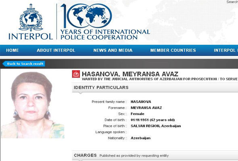Click the HASANOVA, MEYRANSA AVAZ heading

130,74
